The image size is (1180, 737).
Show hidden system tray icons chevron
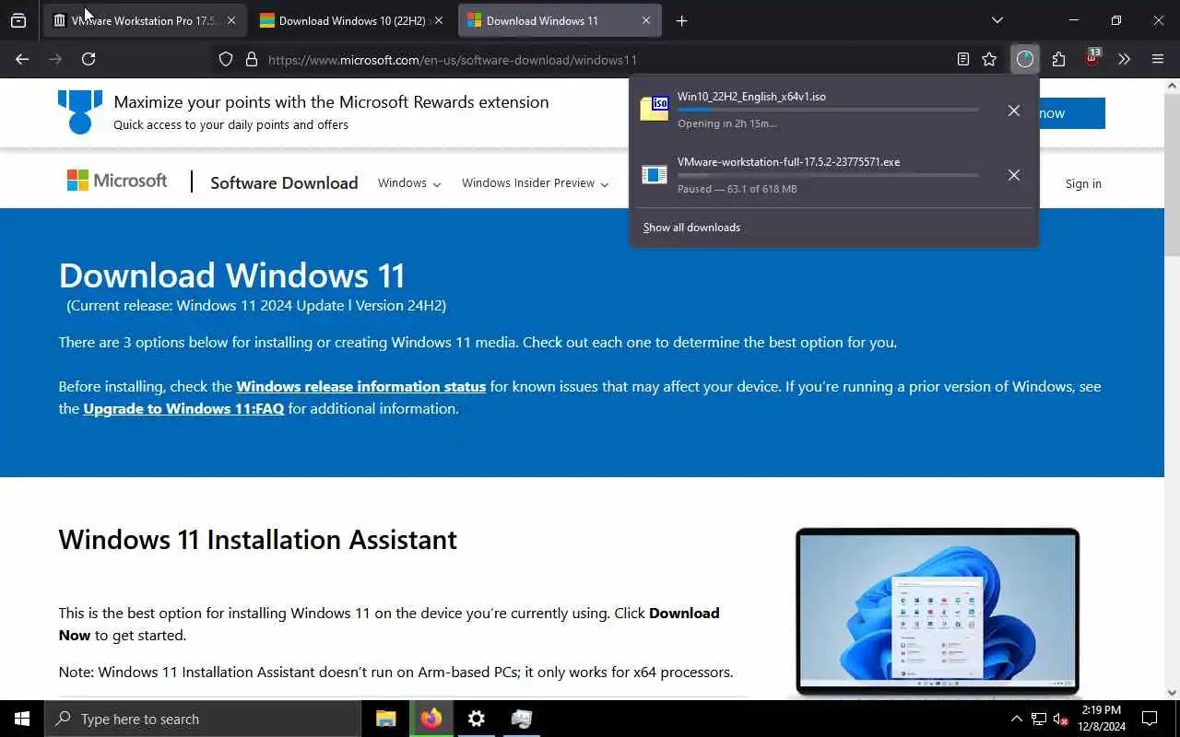[1017, 719]
